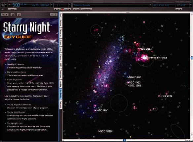The width and height of the screenshot is (193, 142).
Task: Open the Calendar side tab
Action: pyautogui.click(x=61, y=104)
